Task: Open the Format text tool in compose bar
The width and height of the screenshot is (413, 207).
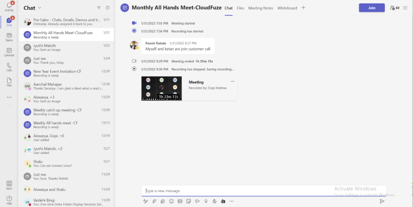Action: [145, 201]
